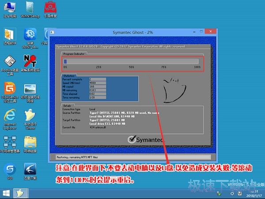Launch the SGI desktop icon
The image size is (265, 199).
[x=10, y=169]
